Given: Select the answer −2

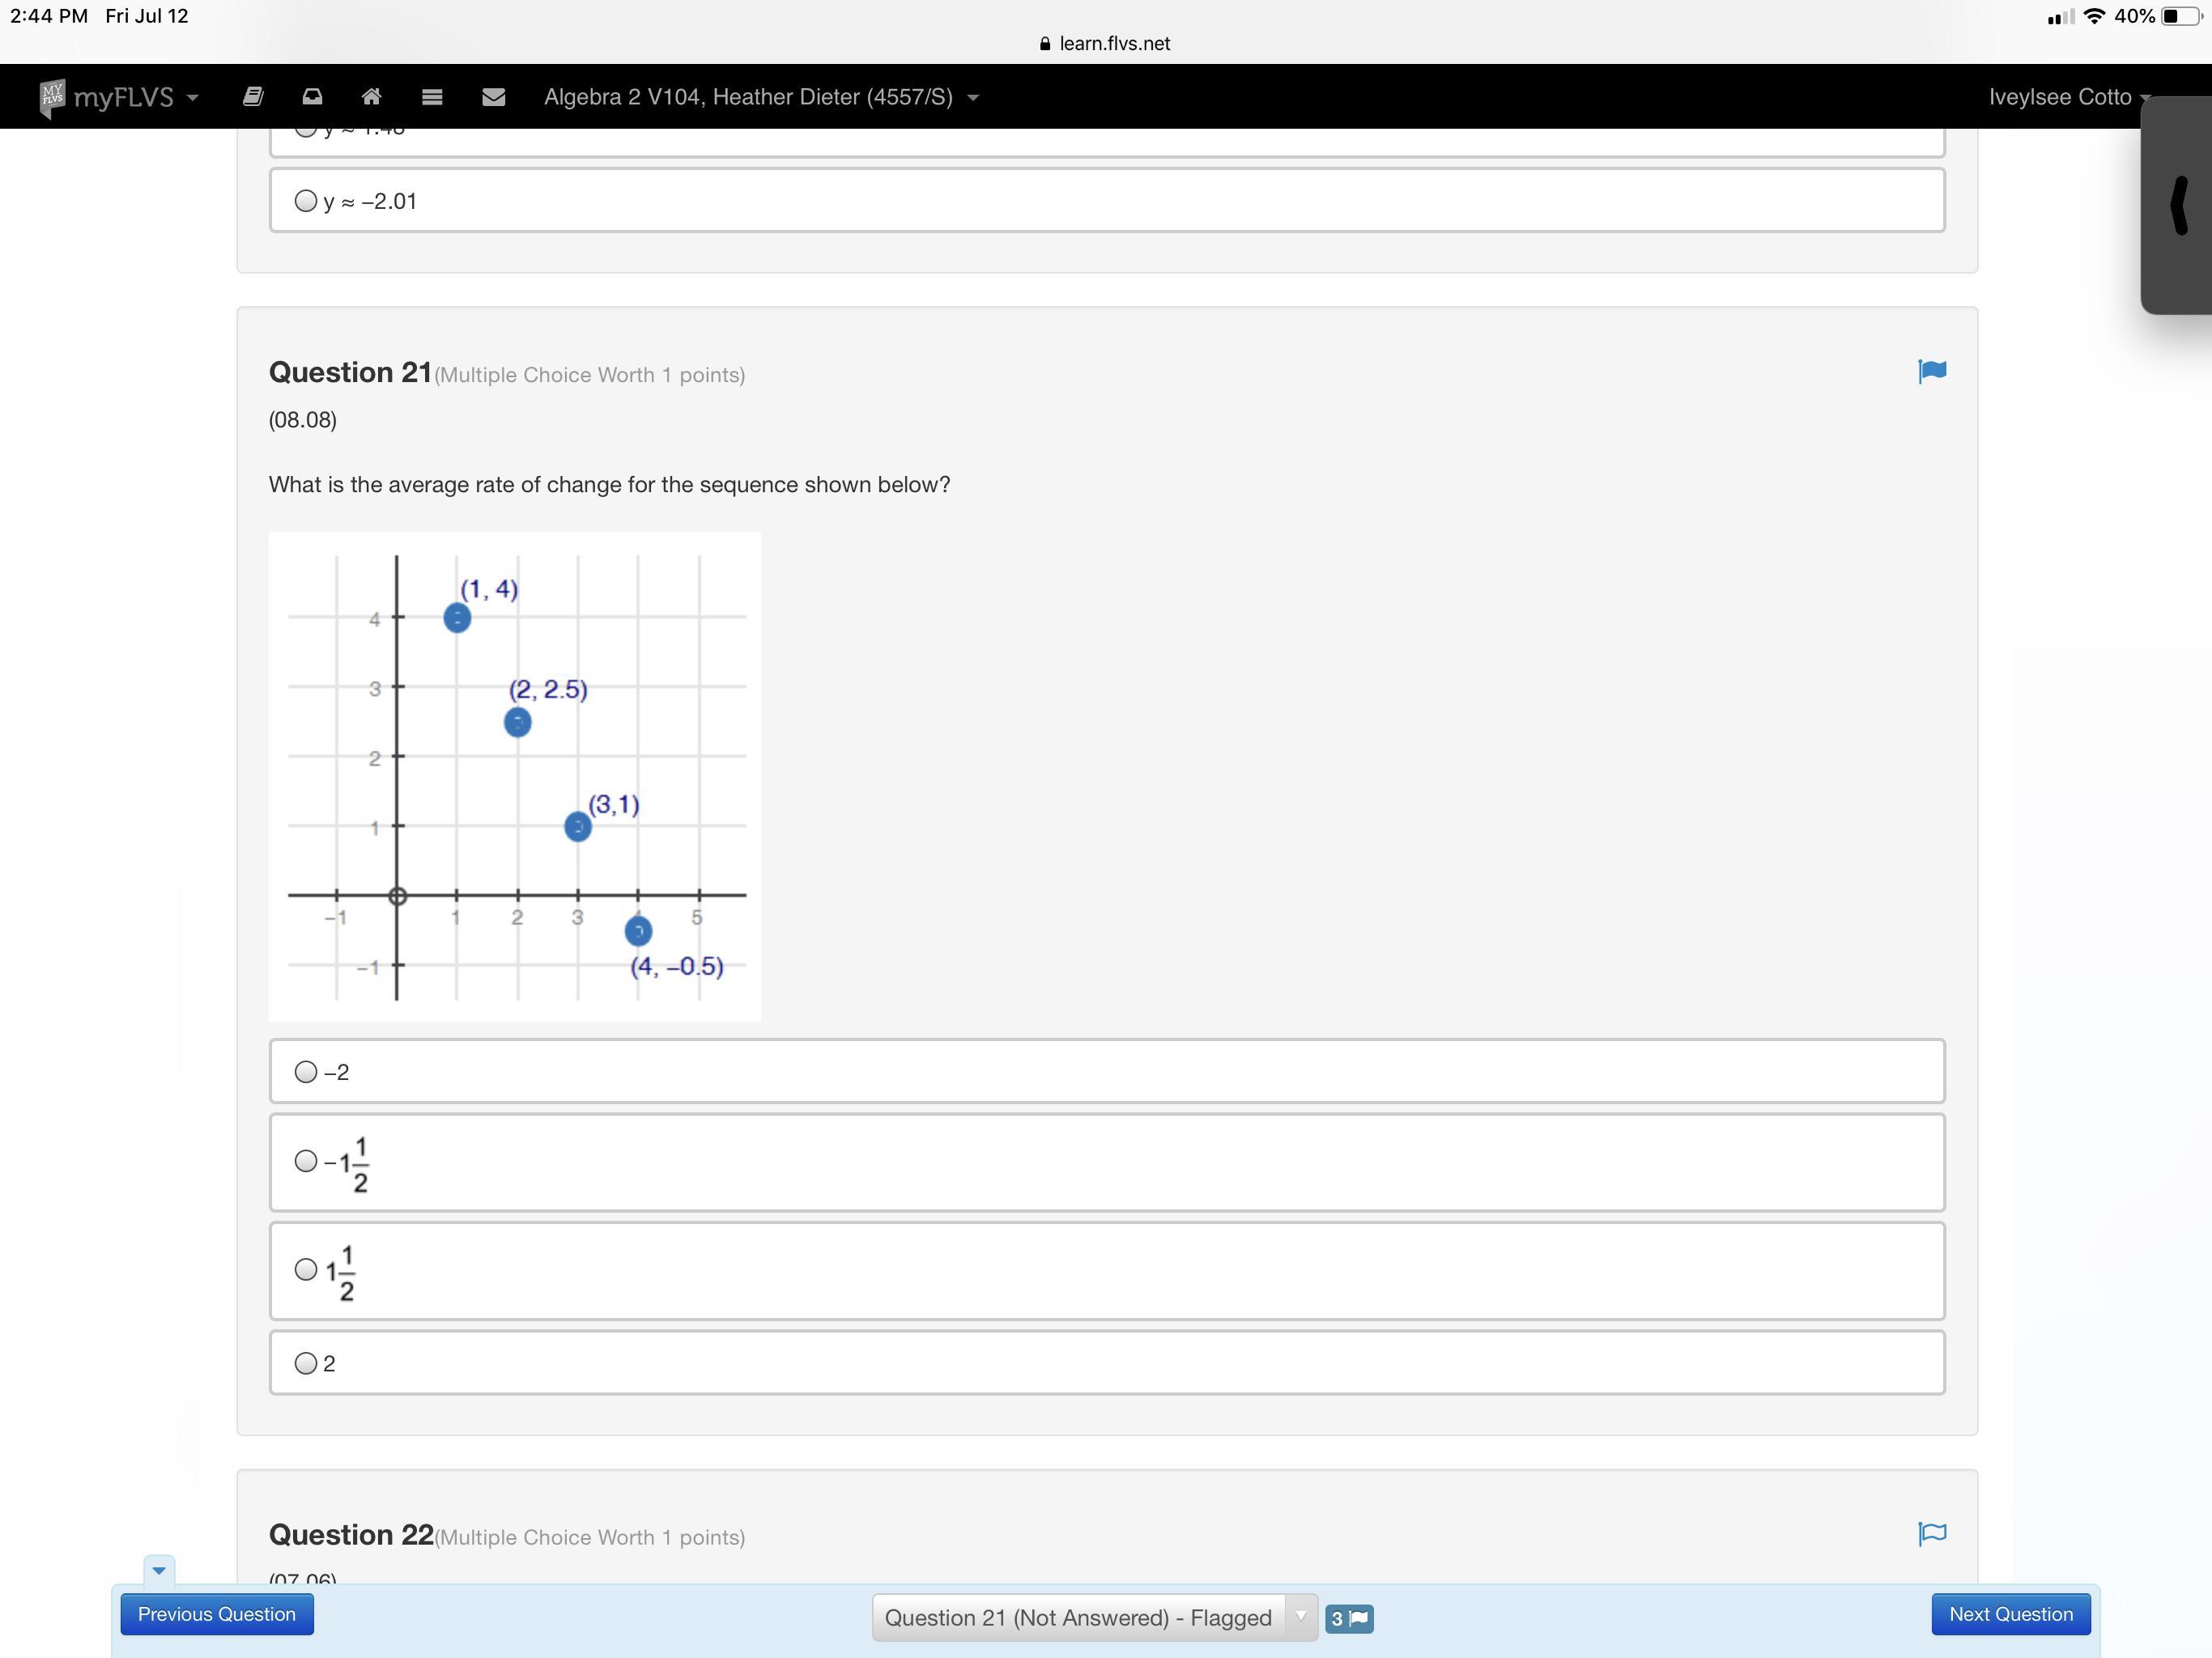Looking at the screenshot, I should point(306,1072).
